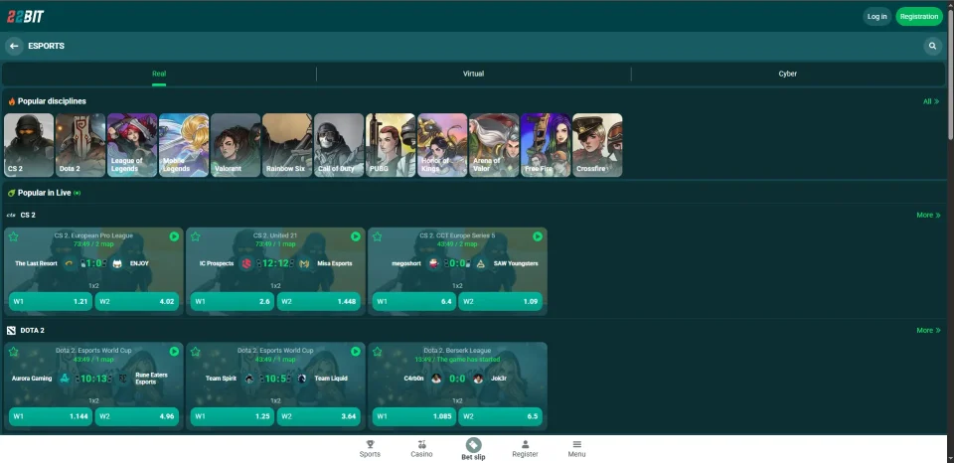Switch to the Real tab
954x463 pixels.
159,74
